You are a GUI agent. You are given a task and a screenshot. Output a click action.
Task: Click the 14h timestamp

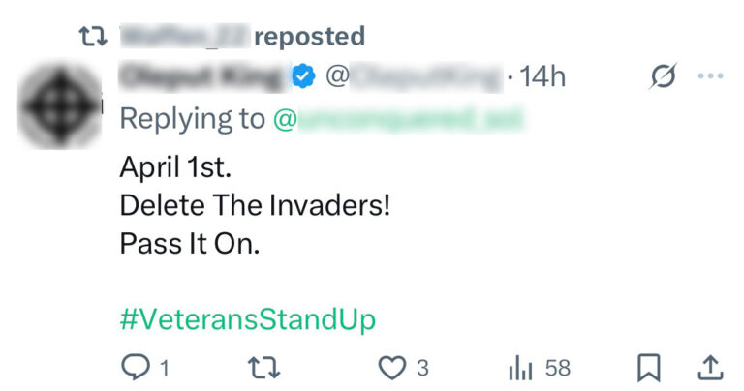(x=542, y=76)
